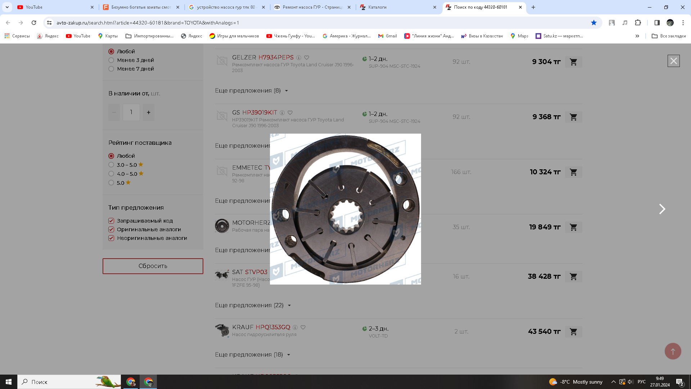Screen dimensions: 691x389
Task: Expand 'Еще предложения' under EMMETEC
Action: [242, 201]
